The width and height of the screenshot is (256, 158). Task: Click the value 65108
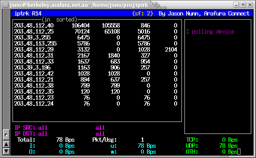(x=112, y=32)
